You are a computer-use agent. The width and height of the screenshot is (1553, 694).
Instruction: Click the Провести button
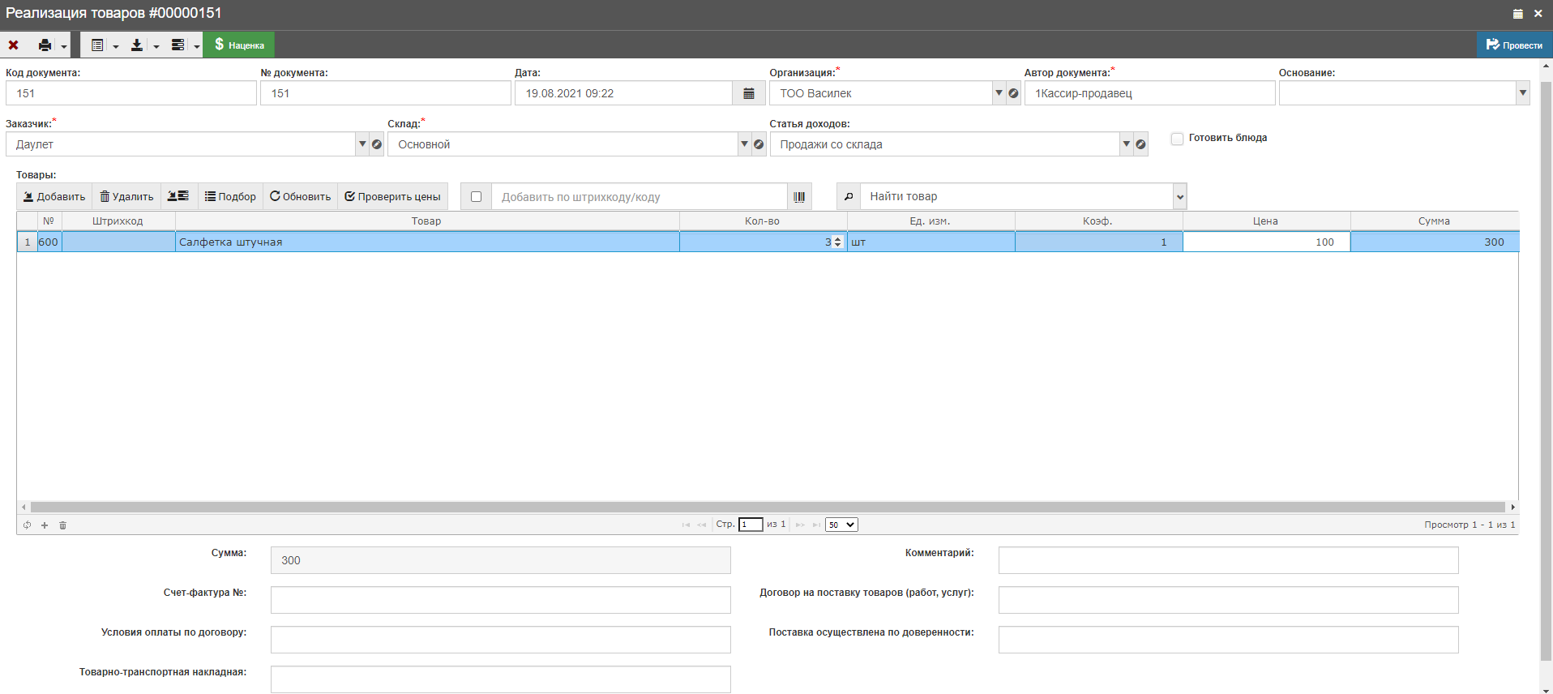coord(1514,45)
